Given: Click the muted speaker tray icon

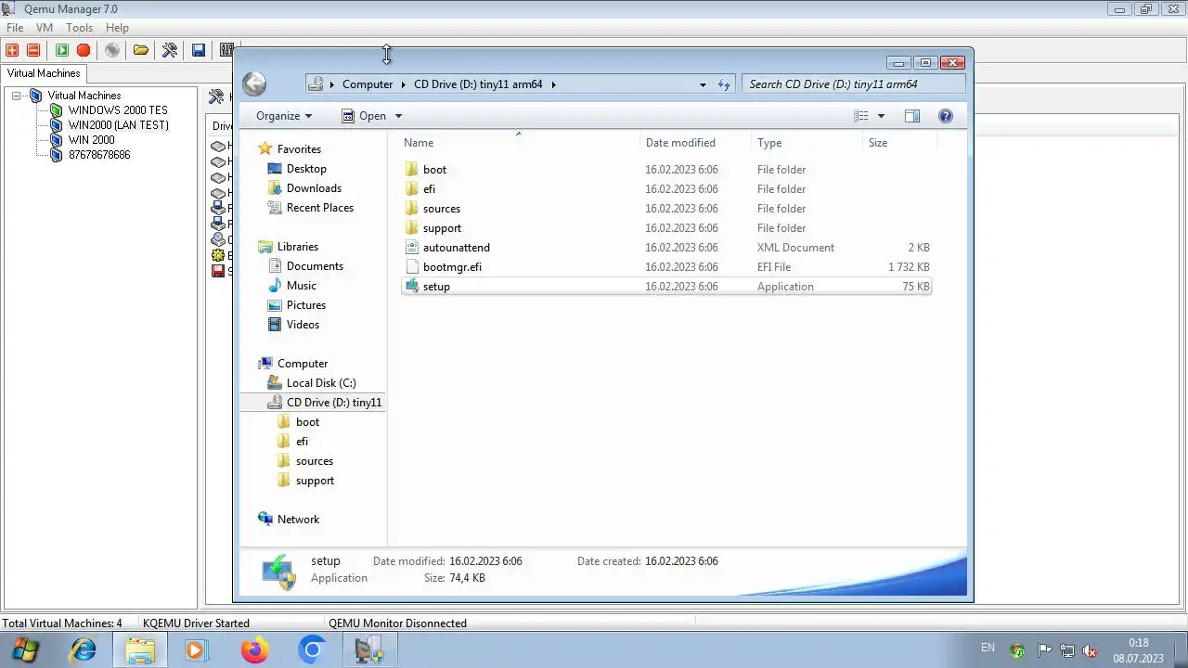Looking at the screenshot, I should [x=1090, y=650].
